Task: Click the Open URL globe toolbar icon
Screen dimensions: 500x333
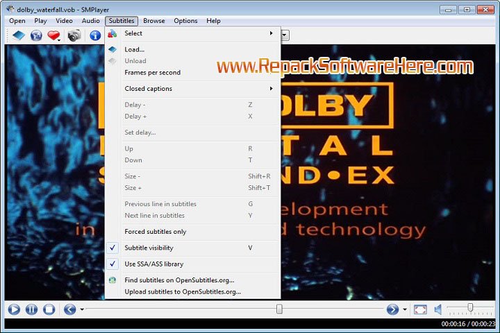Action: click(x=36, y=35)
